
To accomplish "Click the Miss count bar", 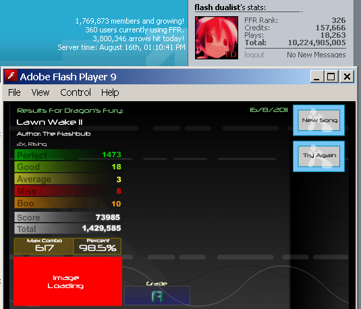I will click(x=68, y=191).
